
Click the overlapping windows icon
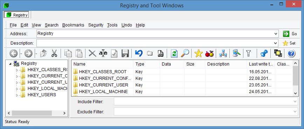tap(278, 53)
